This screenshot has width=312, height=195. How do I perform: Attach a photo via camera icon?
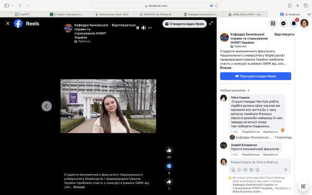tap(245, 170)
